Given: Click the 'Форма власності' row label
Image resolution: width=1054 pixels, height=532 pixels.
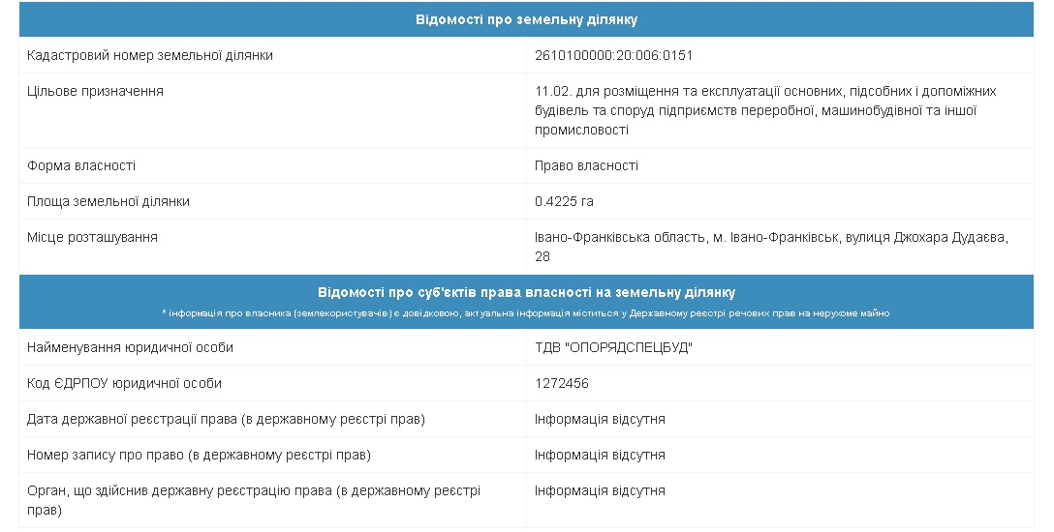Looking at the screenshot, I should (x=80, y=165).
